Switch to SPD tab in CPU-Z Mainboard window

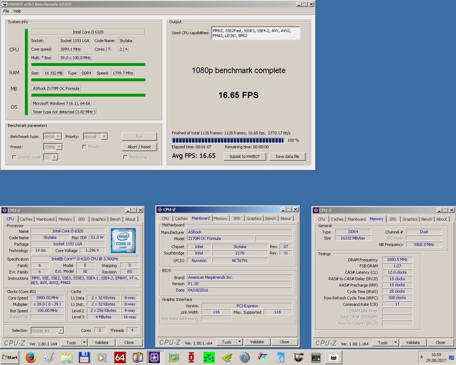(237, 219)
